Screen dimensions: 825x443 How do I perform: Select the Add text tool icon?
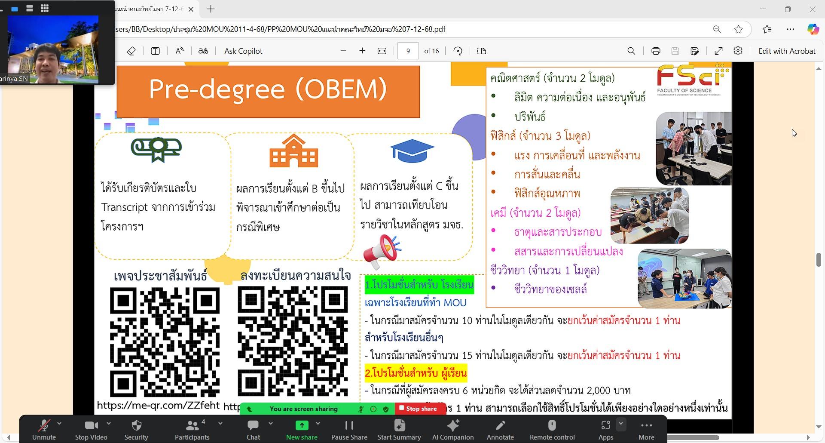pos(155,51)
